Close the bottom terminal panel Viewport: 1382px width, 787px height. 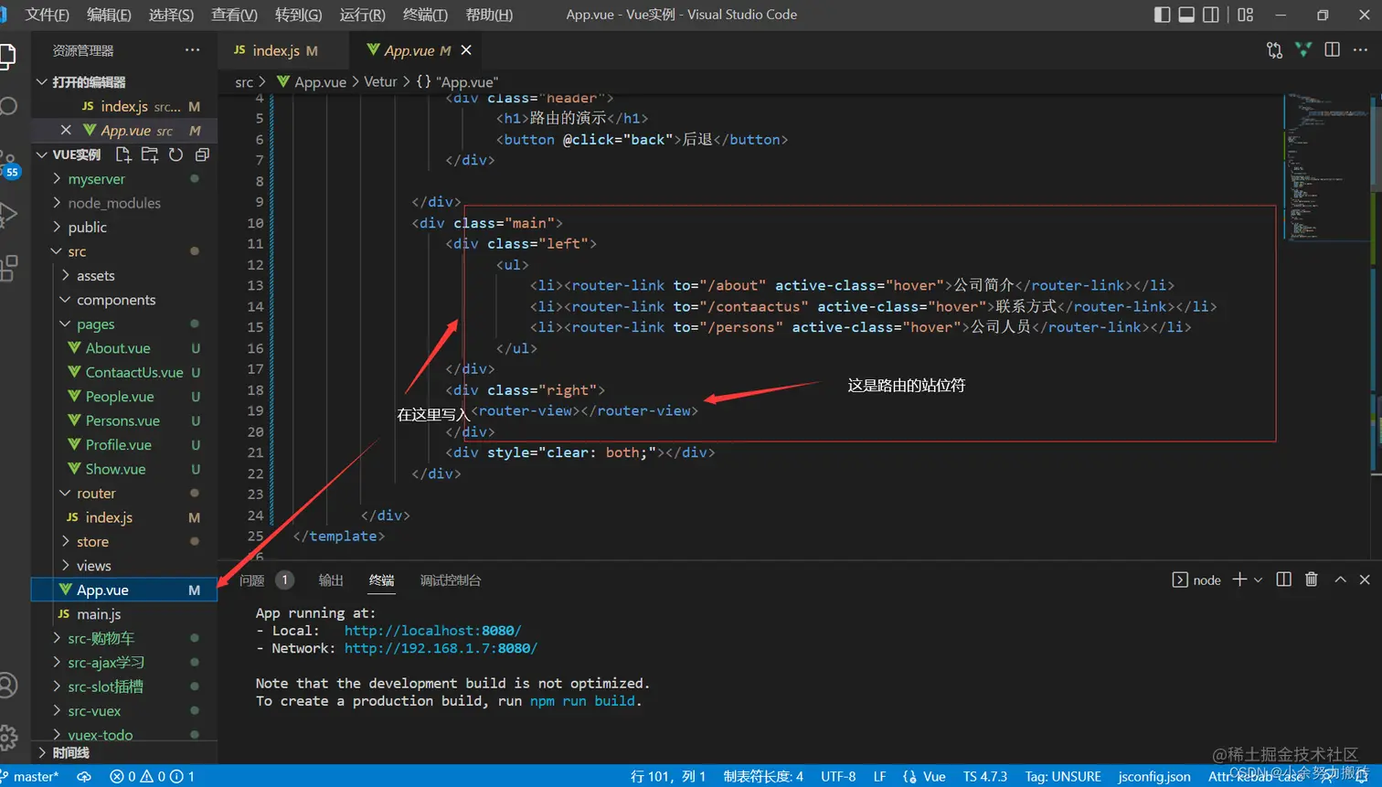pyautogui.click(x=1365, y=580)
